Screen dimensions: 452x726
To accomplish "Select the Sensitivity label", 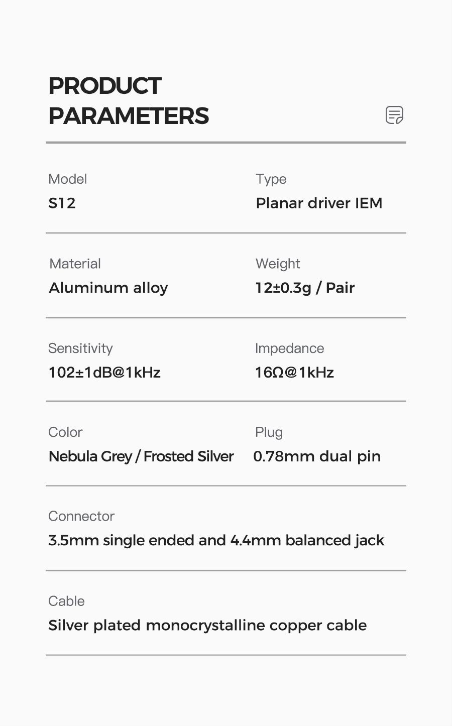I will click(x=80, y=348).
